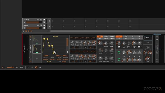Select the WIPE oscillator blend mode
Viewport: 165px width, 93px height.
pos(112,36)
